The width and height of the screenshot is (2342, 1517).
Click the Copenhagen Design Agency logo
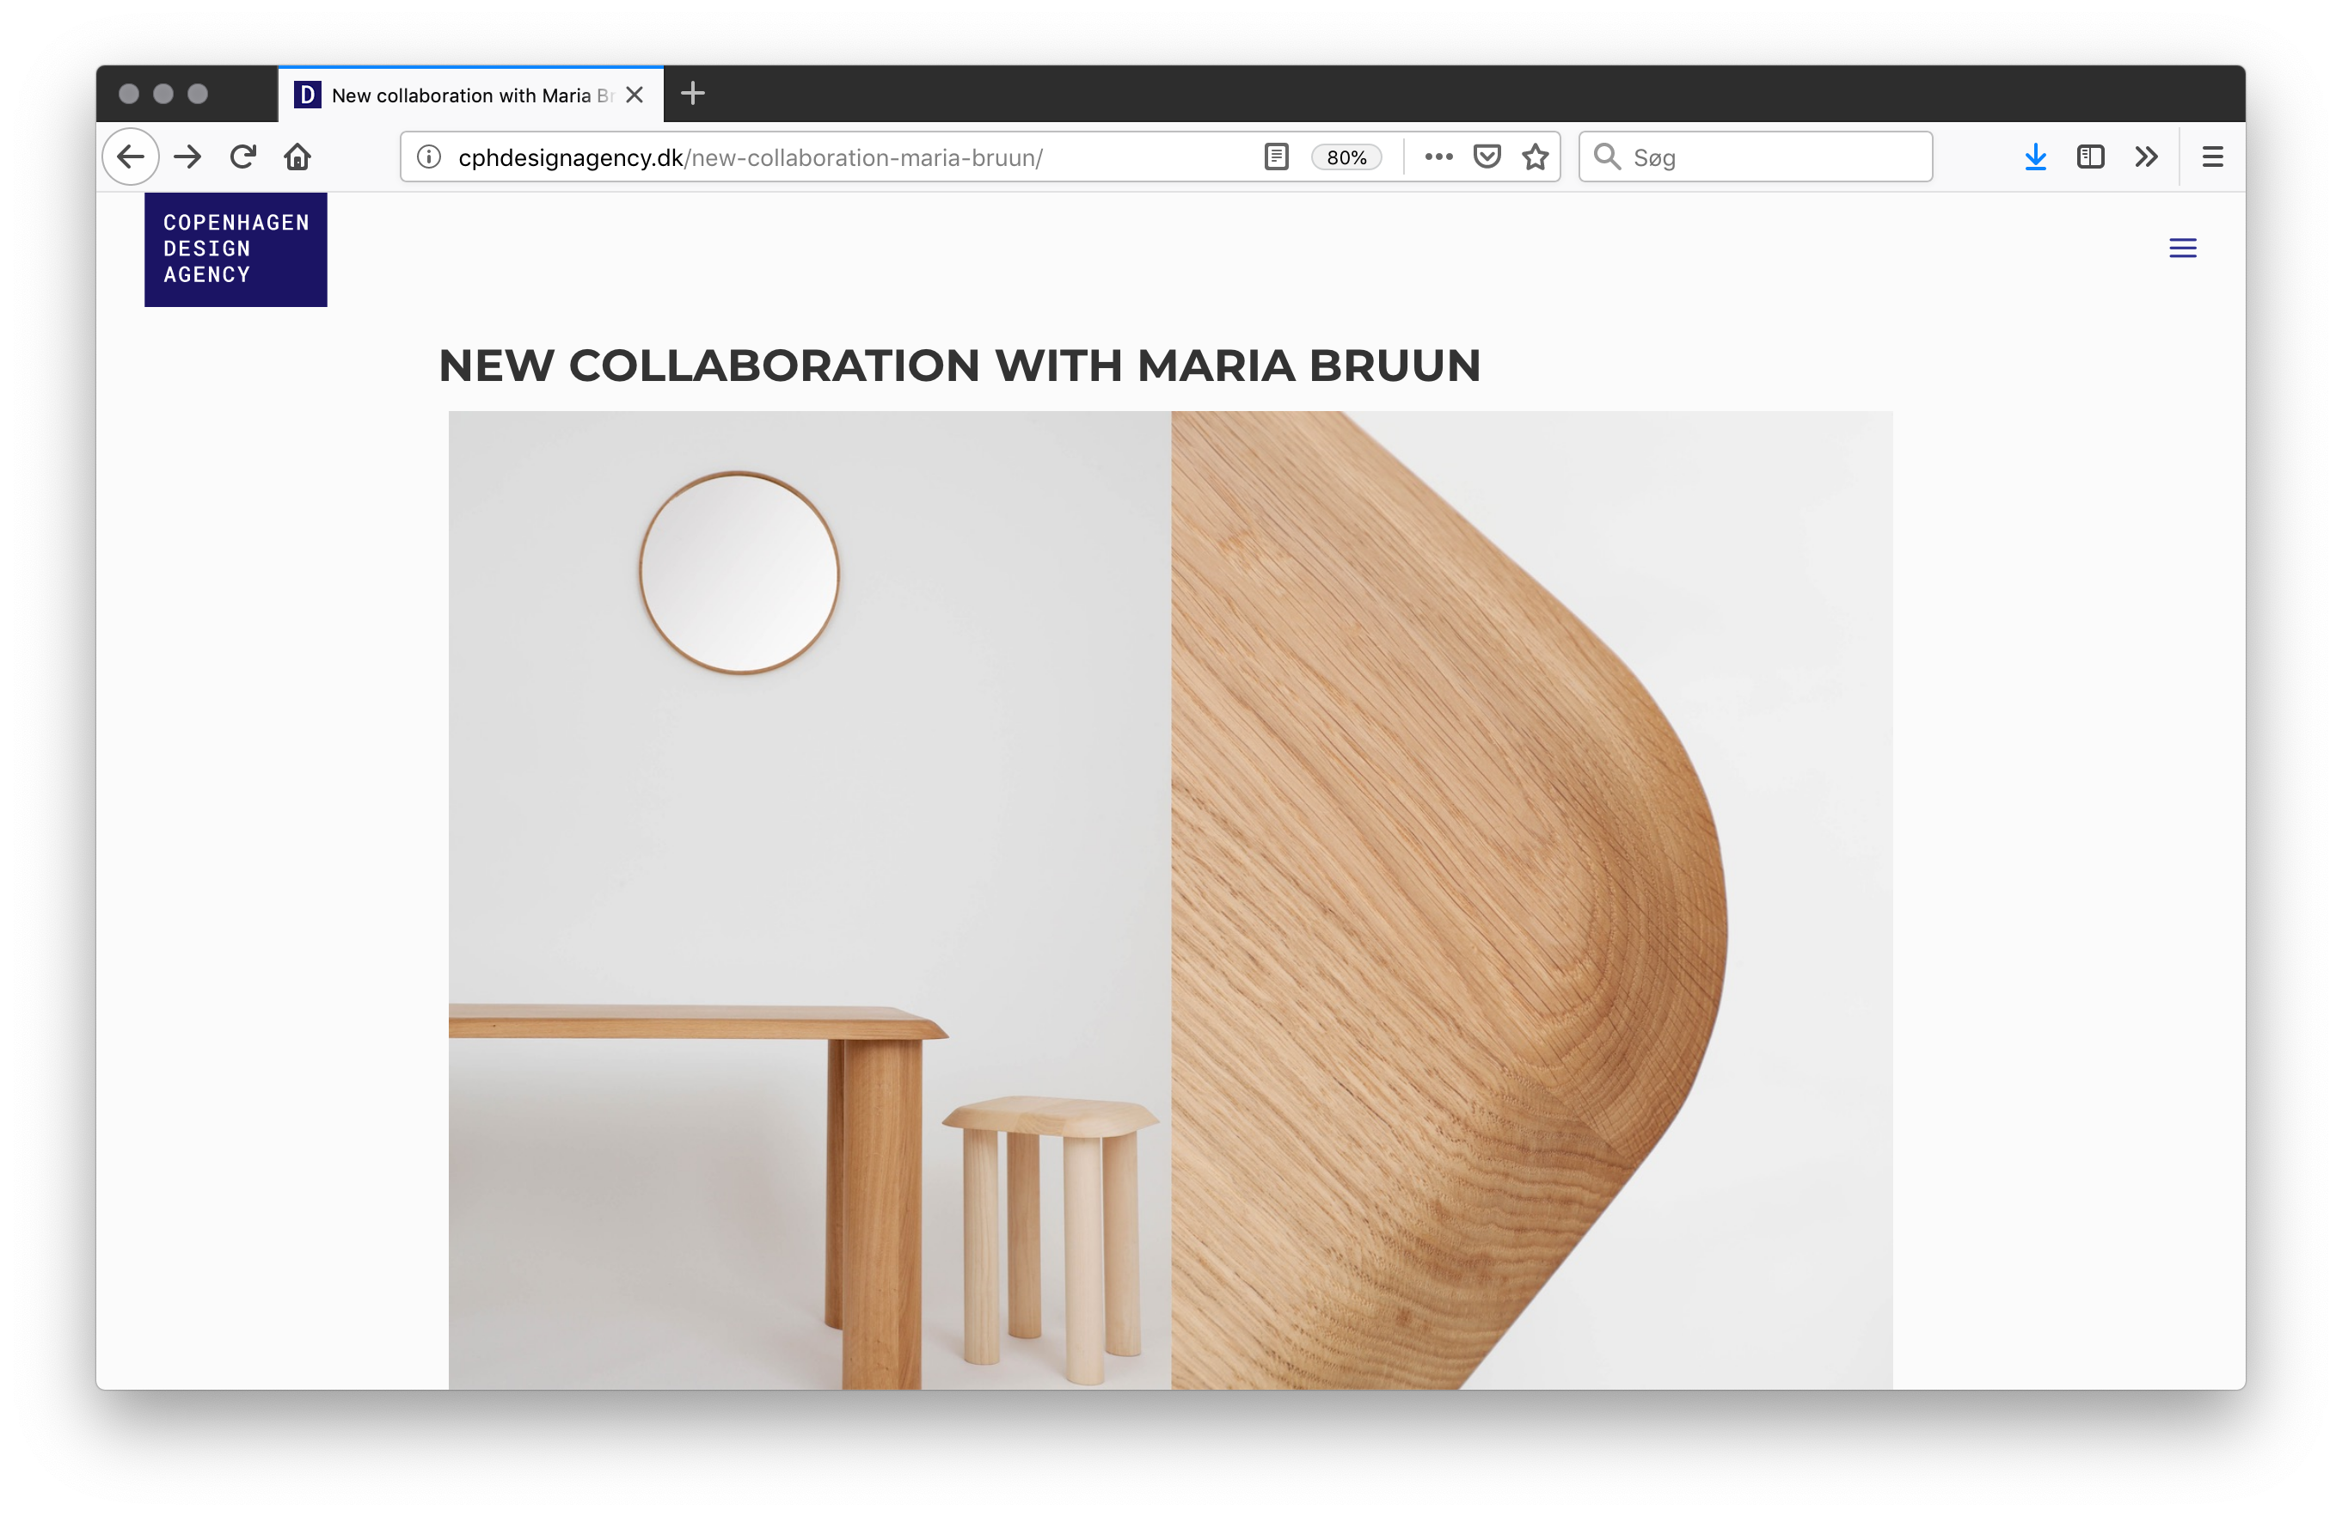pos(236,249)
